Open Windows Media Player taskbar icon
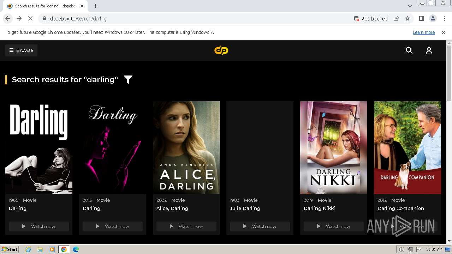This screenshot has width=452, height=254. click(x=52, y=249)
